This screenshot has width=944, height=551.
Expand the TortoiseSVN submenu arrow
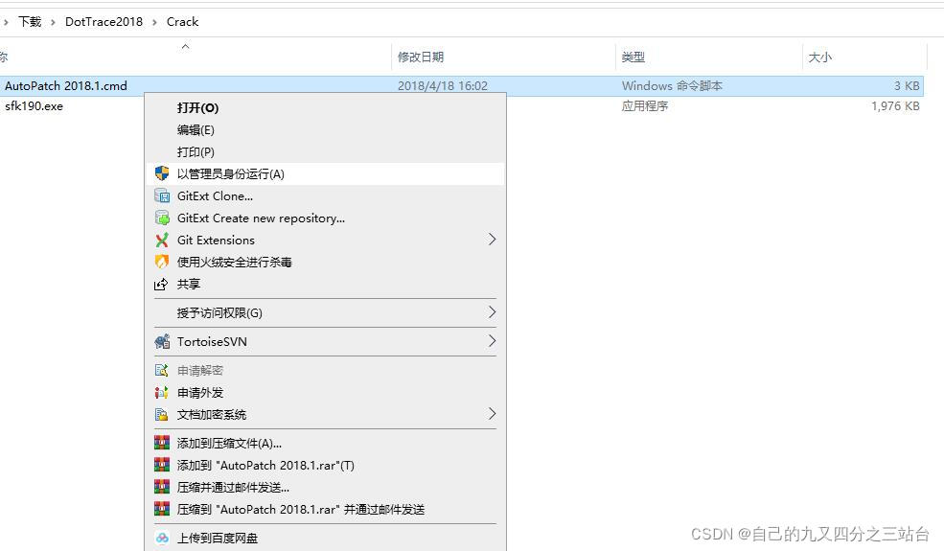coord(492,341)
